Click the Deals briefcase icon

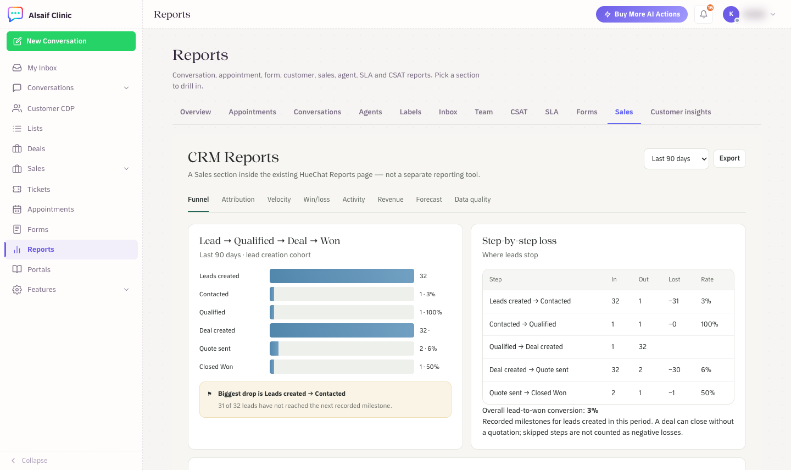click(x=17, y=148)
